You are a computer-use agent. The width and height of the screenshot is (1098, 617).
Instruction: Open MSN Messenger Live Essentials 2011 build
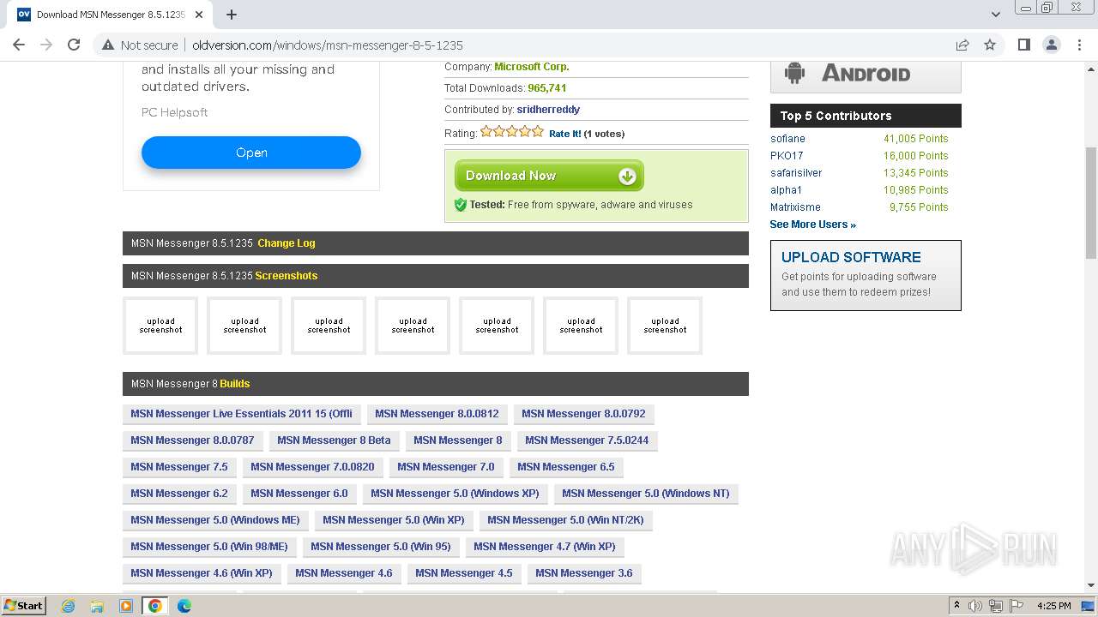click(x=241, y=414)
